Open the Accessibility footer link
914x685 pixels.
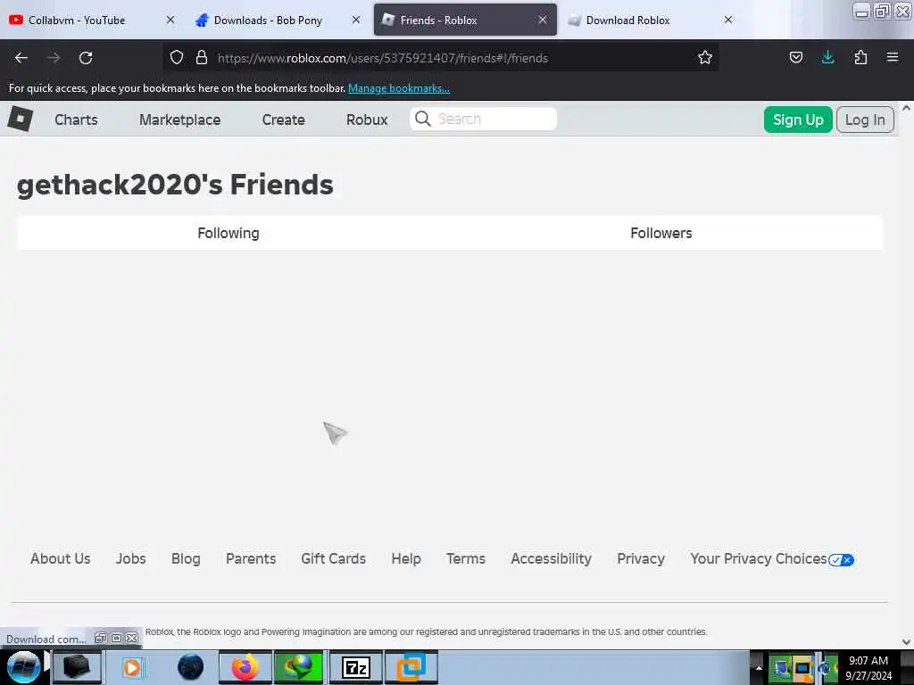pos(551,558)
